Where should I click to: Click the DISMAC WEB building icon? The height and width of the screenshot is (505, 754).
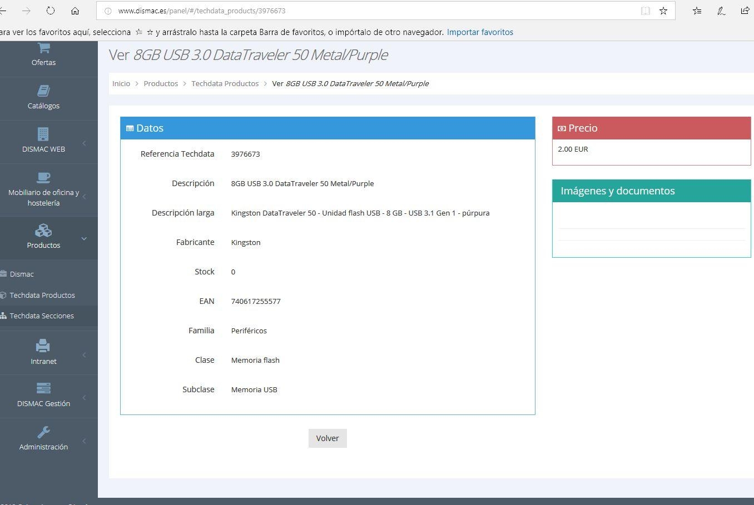click(43, 134)
